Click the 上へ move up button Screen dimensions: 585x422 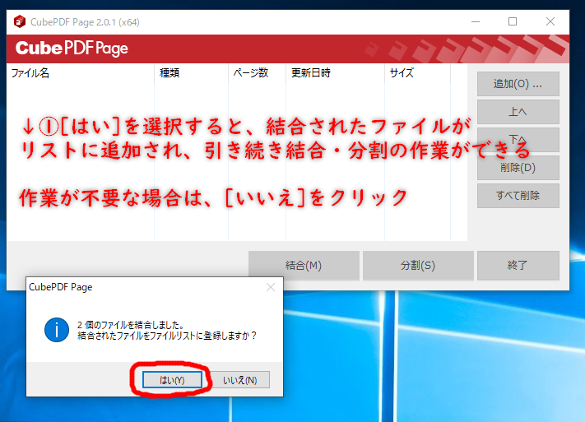pos(518,112)
